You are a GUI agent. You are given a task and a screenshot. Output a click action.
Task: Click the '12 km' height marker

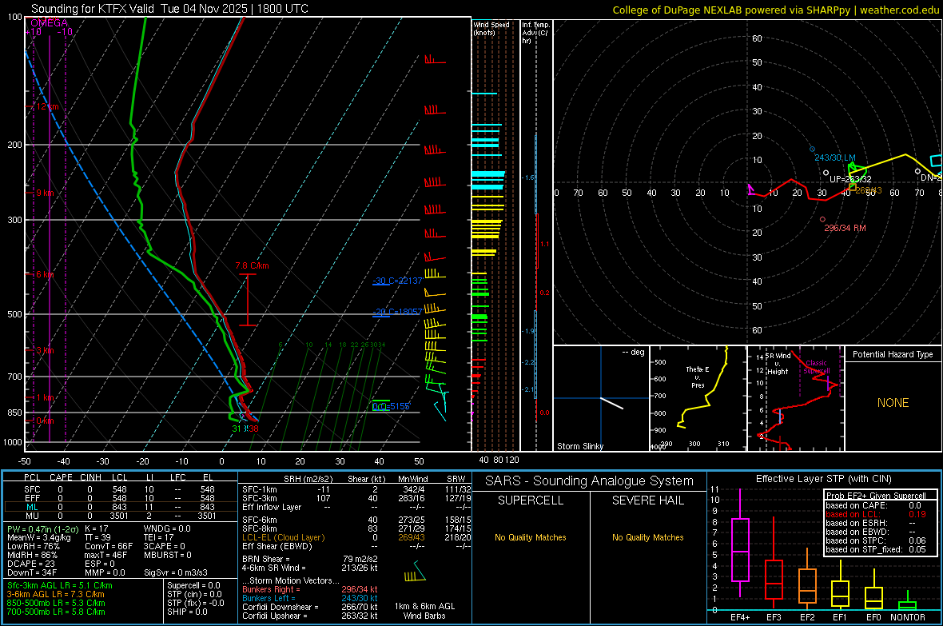[47, 106]
